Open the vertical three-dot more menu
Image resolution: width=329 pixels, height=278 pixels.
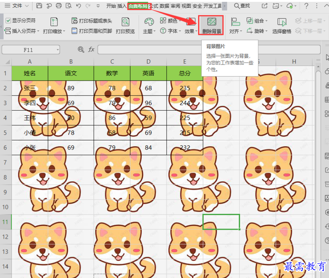317,6
